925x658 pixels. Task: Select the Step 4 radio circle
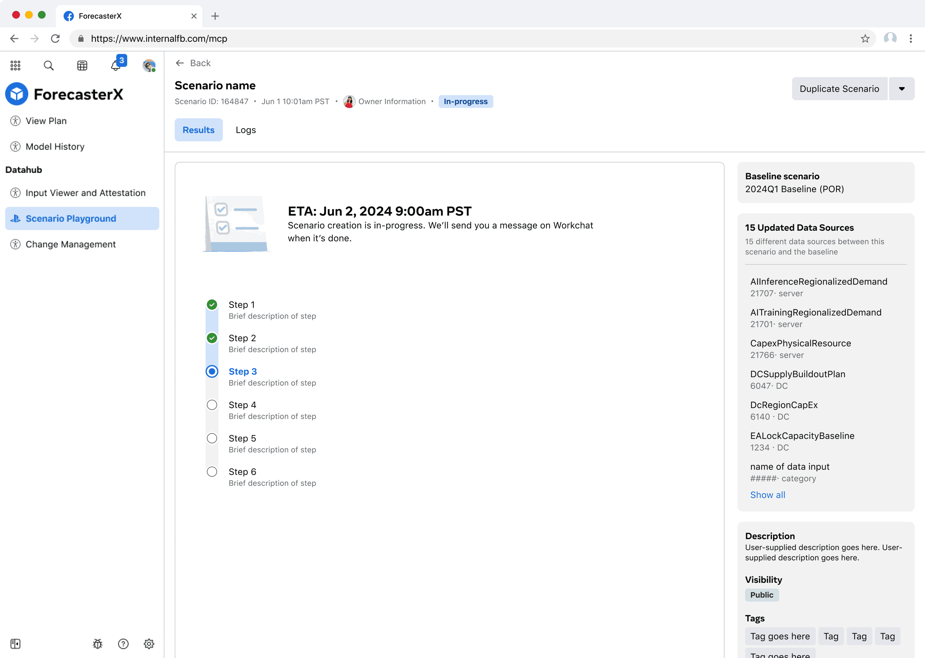212,405
